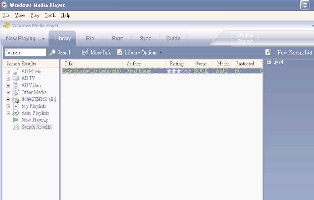314x200 pixels.
Task: Switch to the Burn tab
Action: point(117,39)
